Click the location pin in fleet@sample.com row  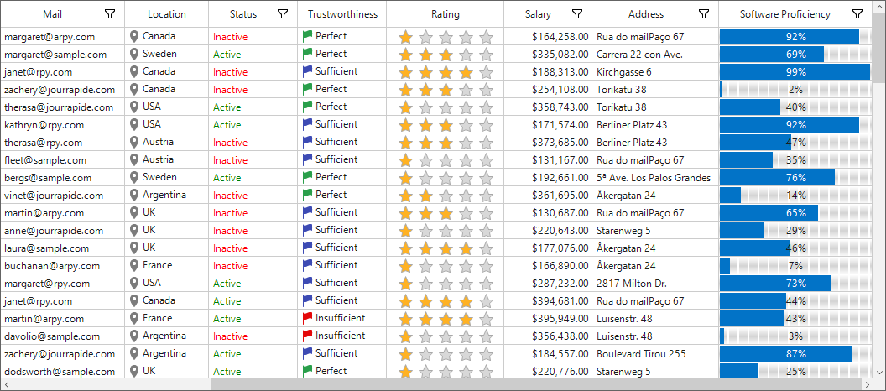coord(134,160)
